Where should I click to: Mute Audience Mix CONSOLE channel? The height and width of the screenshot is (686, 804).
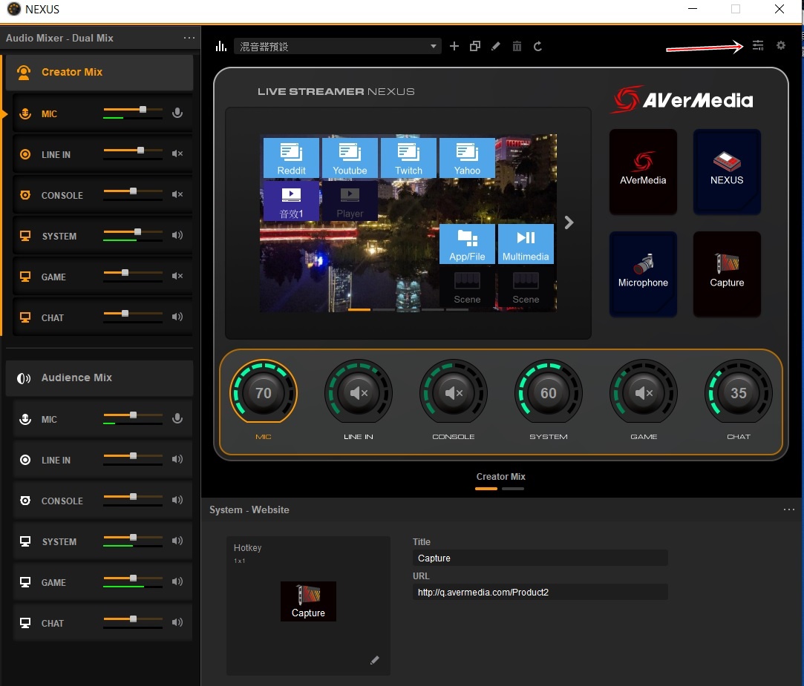177,500
